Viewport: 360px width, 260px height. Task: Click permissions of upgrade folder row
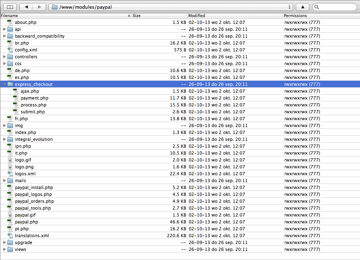(x=302, y=243)
